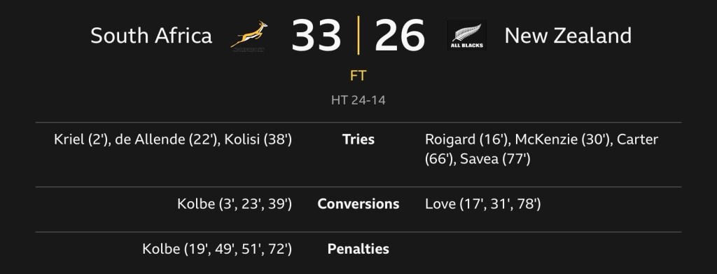Screen dimensions: 717x274
Task: Click Kolbe penalties (19', 49', 51', 72')
Action: (217, 249)
